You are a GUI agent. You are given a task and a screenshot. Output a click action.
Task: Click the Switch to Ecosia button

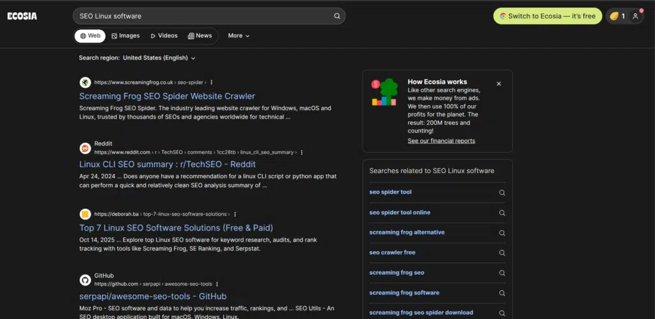click(x=548, y=16)
